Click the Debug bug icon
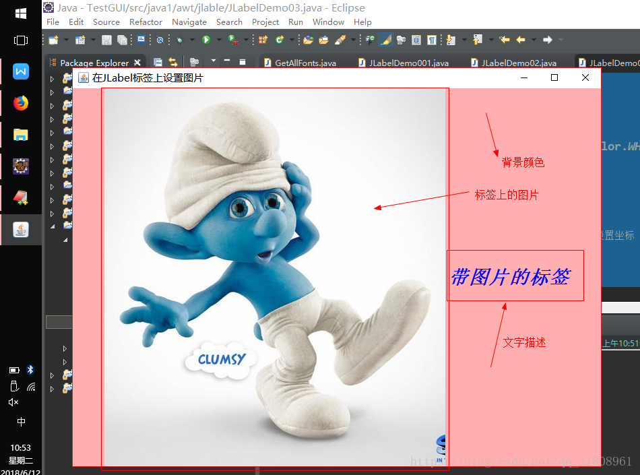The width and height of the screenshot is (640, 475). 179,40
